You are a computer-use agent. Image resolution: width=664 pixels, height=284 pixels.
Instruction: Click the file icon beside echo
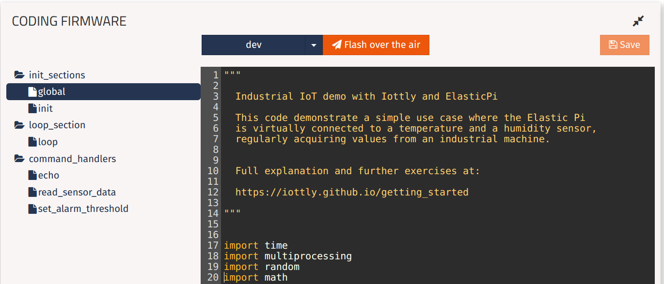tap(32, 175)
